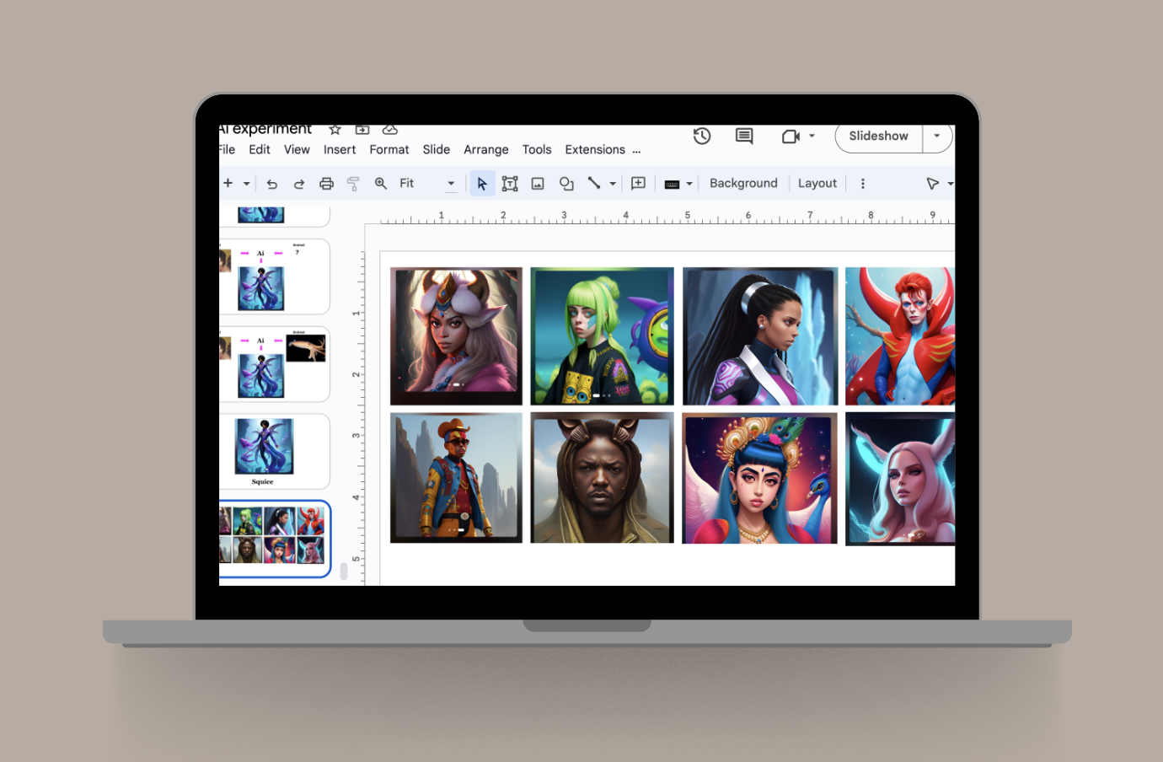1163x762 pixels.
Task: Insert an image using the image icon
Action: pyautogui.click(x=538, y=183)
